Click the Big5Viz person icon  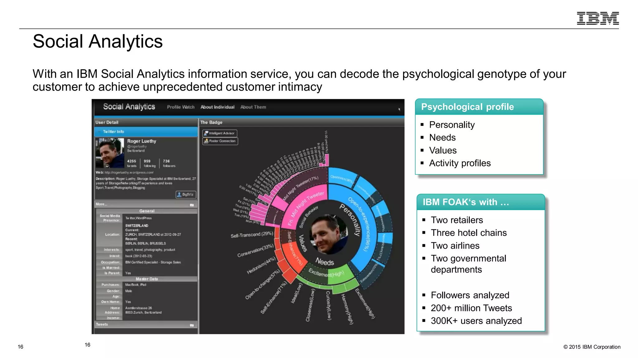(179, 195)
